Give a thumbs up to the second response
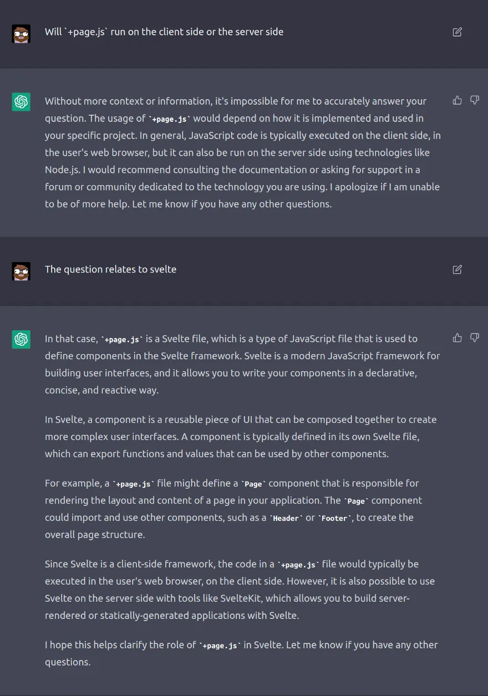The image size is (488, 696). (457, 338)
